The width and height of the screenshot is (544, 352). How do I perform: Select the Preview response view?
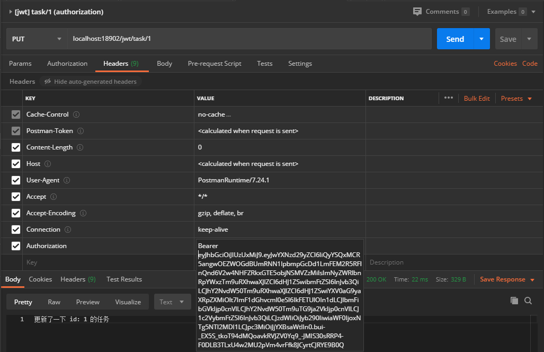click(88, 302)
